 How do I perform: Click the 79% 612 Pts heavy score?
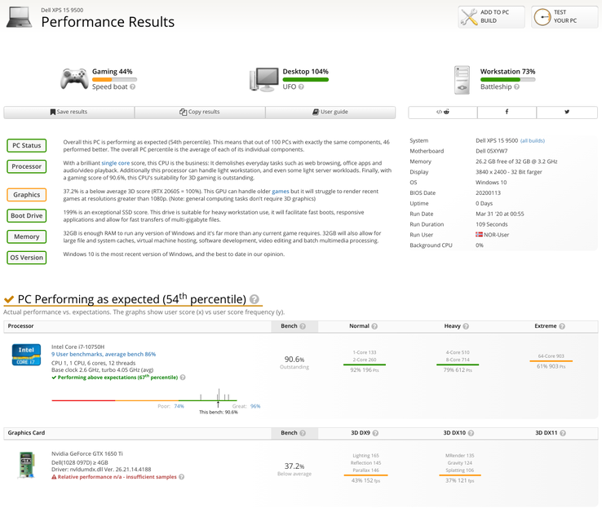(x=458, y=370)
